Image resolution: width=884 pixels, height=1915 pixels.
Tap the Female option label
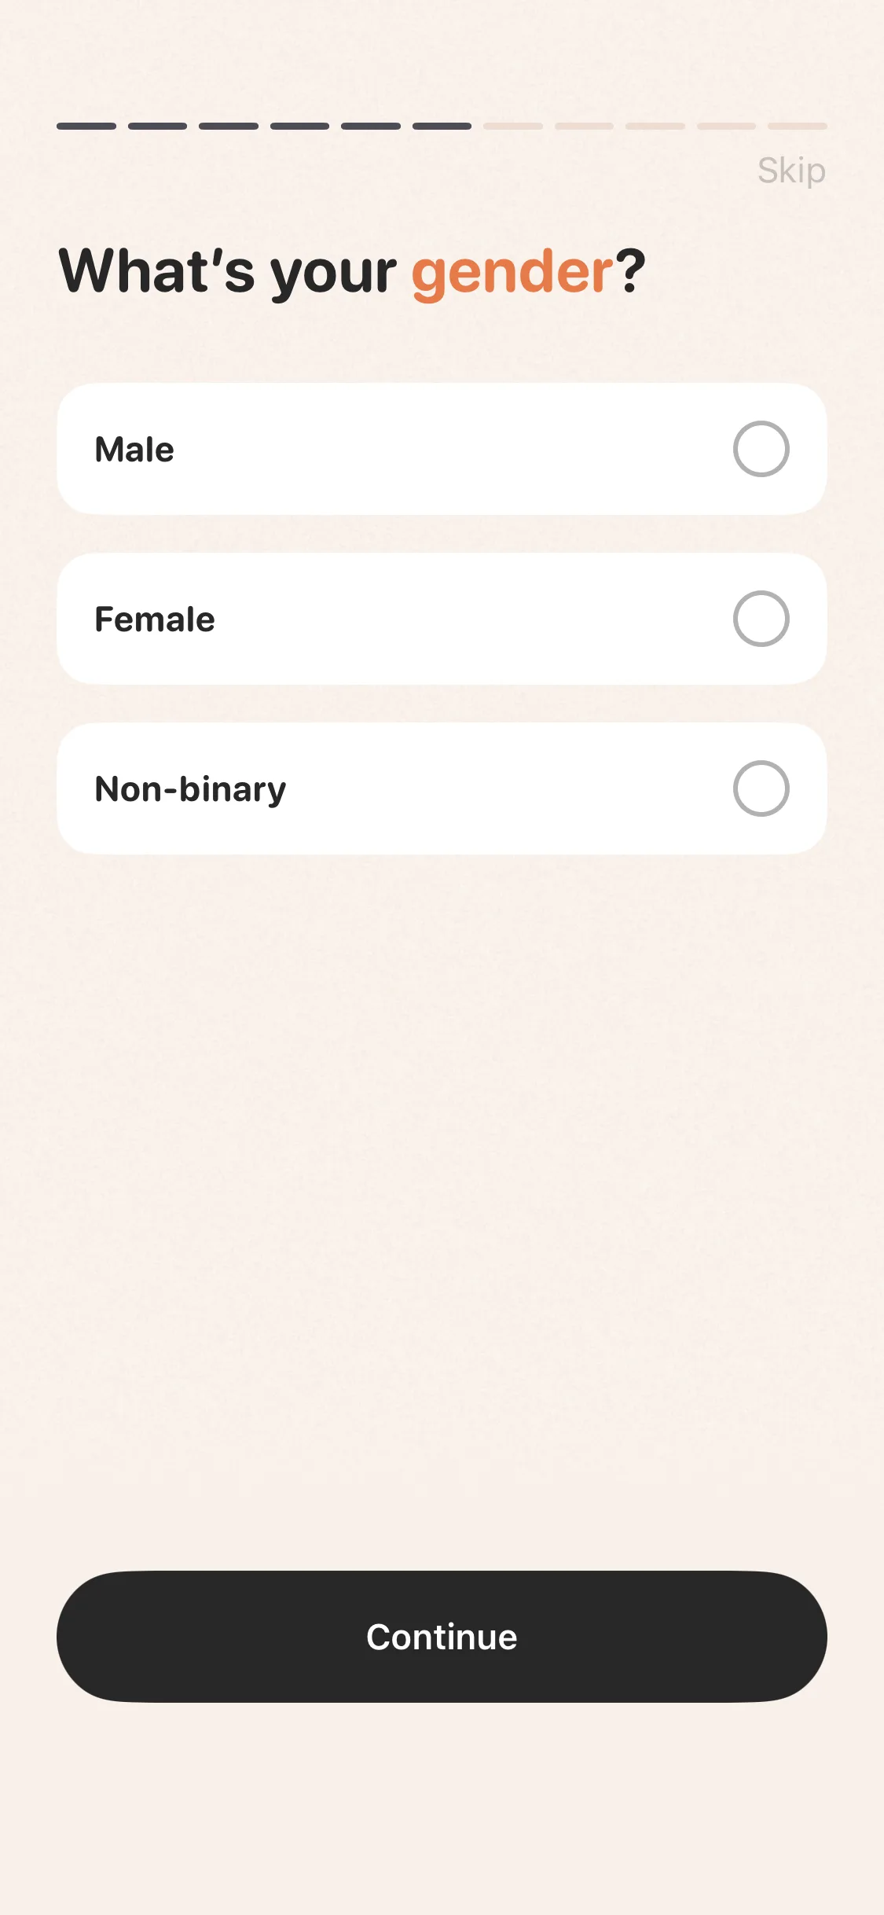155,619
